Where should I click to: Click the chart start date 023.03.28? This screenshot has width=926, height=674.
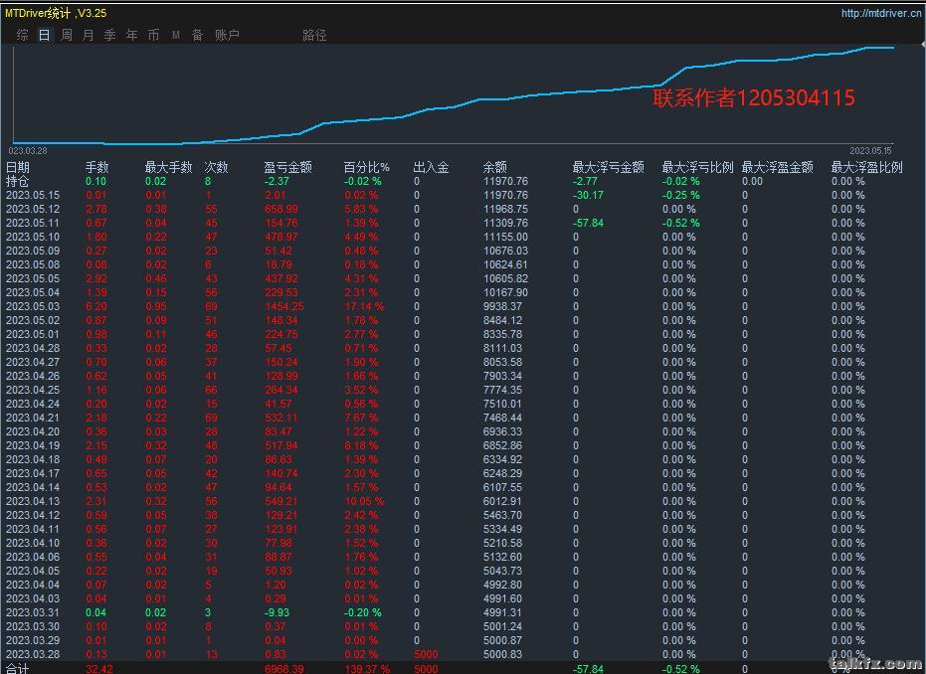point(28,150)
